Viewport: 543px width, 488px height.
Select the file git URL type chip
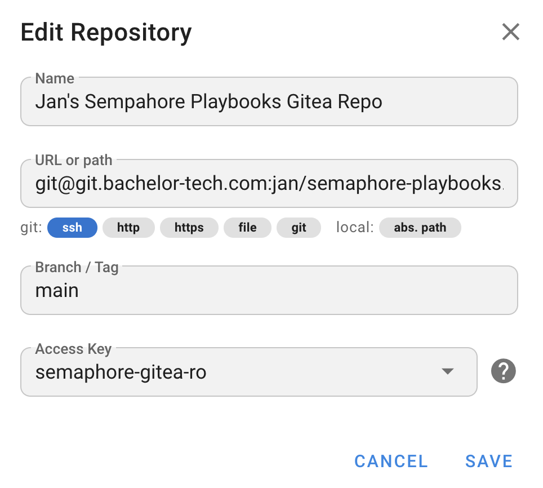[247, 228]
